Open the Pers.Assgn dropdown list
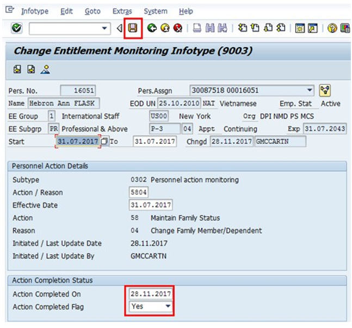352x328 pixels. (310, 90)
